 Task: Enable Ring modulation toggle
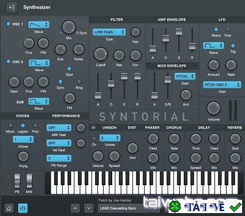point(79,81)
